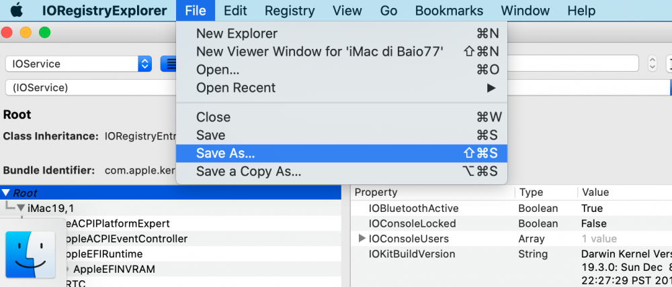Open the IOService plane dropdown
This screenshot has width=672, height=287.
click(79, 64)
